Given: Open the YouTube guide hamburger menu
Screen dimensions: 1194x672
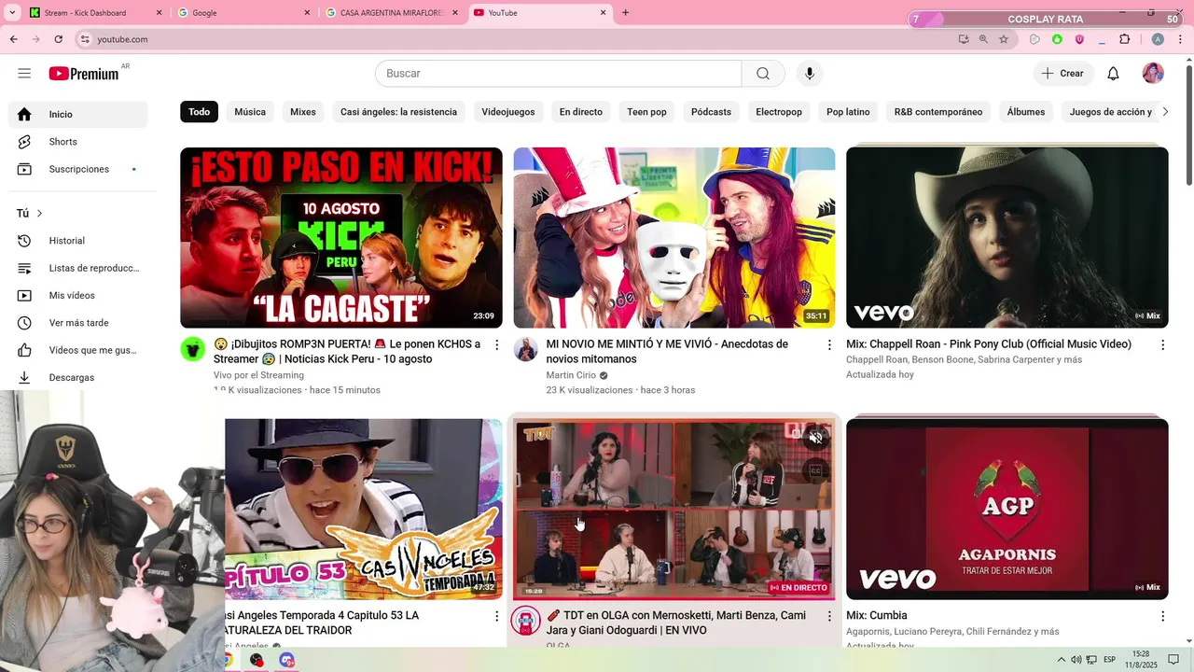Looking at the screenshot, I should tap(24, 74).
